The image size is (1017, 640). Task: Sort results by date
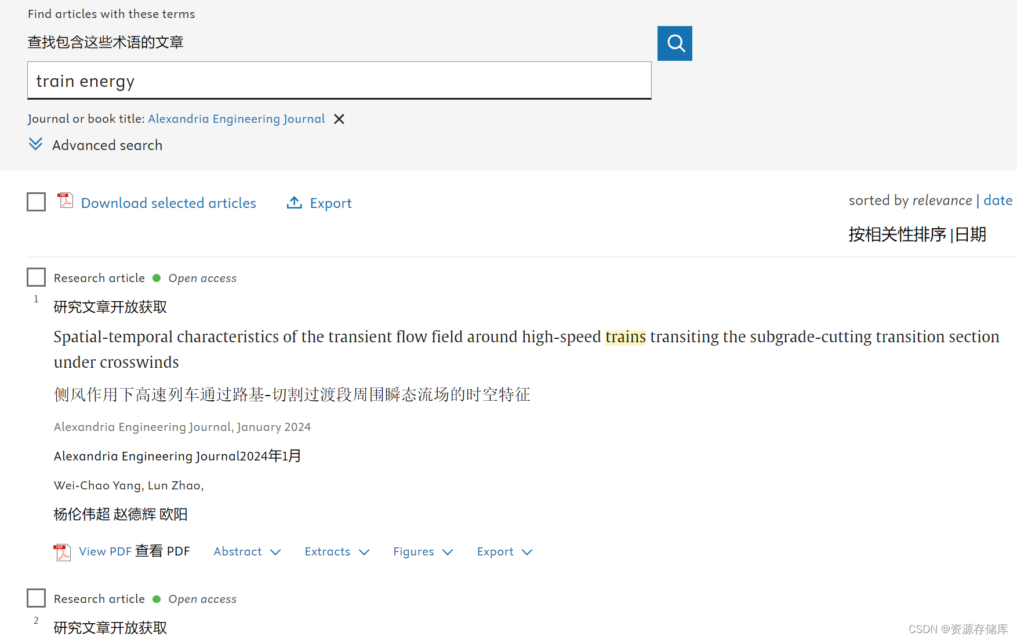click(998, 200)
